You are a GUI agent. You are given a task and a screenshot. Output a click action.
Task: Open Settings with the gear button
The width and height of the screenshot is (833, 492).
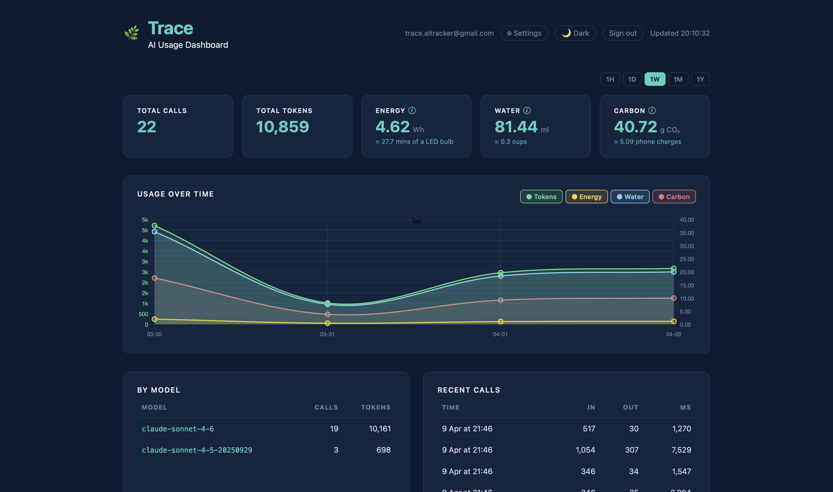[524, 33]
